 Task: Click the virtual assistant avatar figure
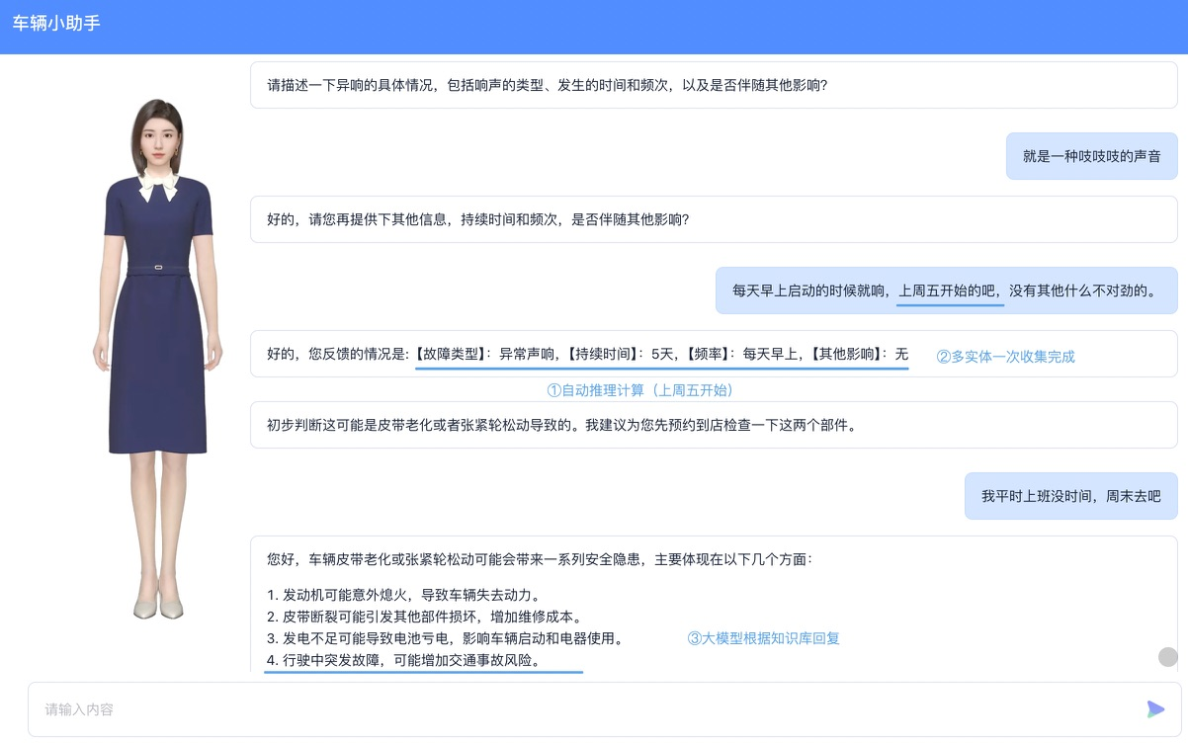tap(148, 359)
